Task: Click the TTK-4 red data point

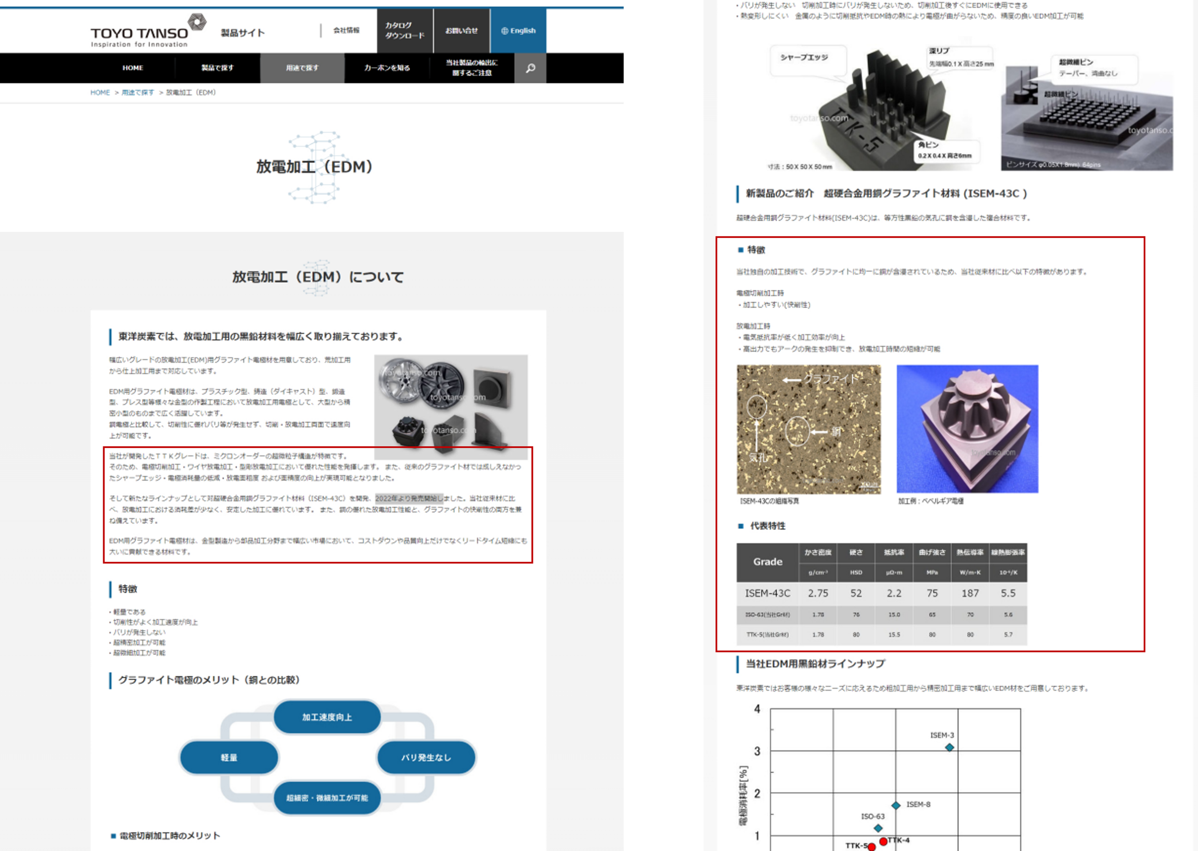Action: 883,841
